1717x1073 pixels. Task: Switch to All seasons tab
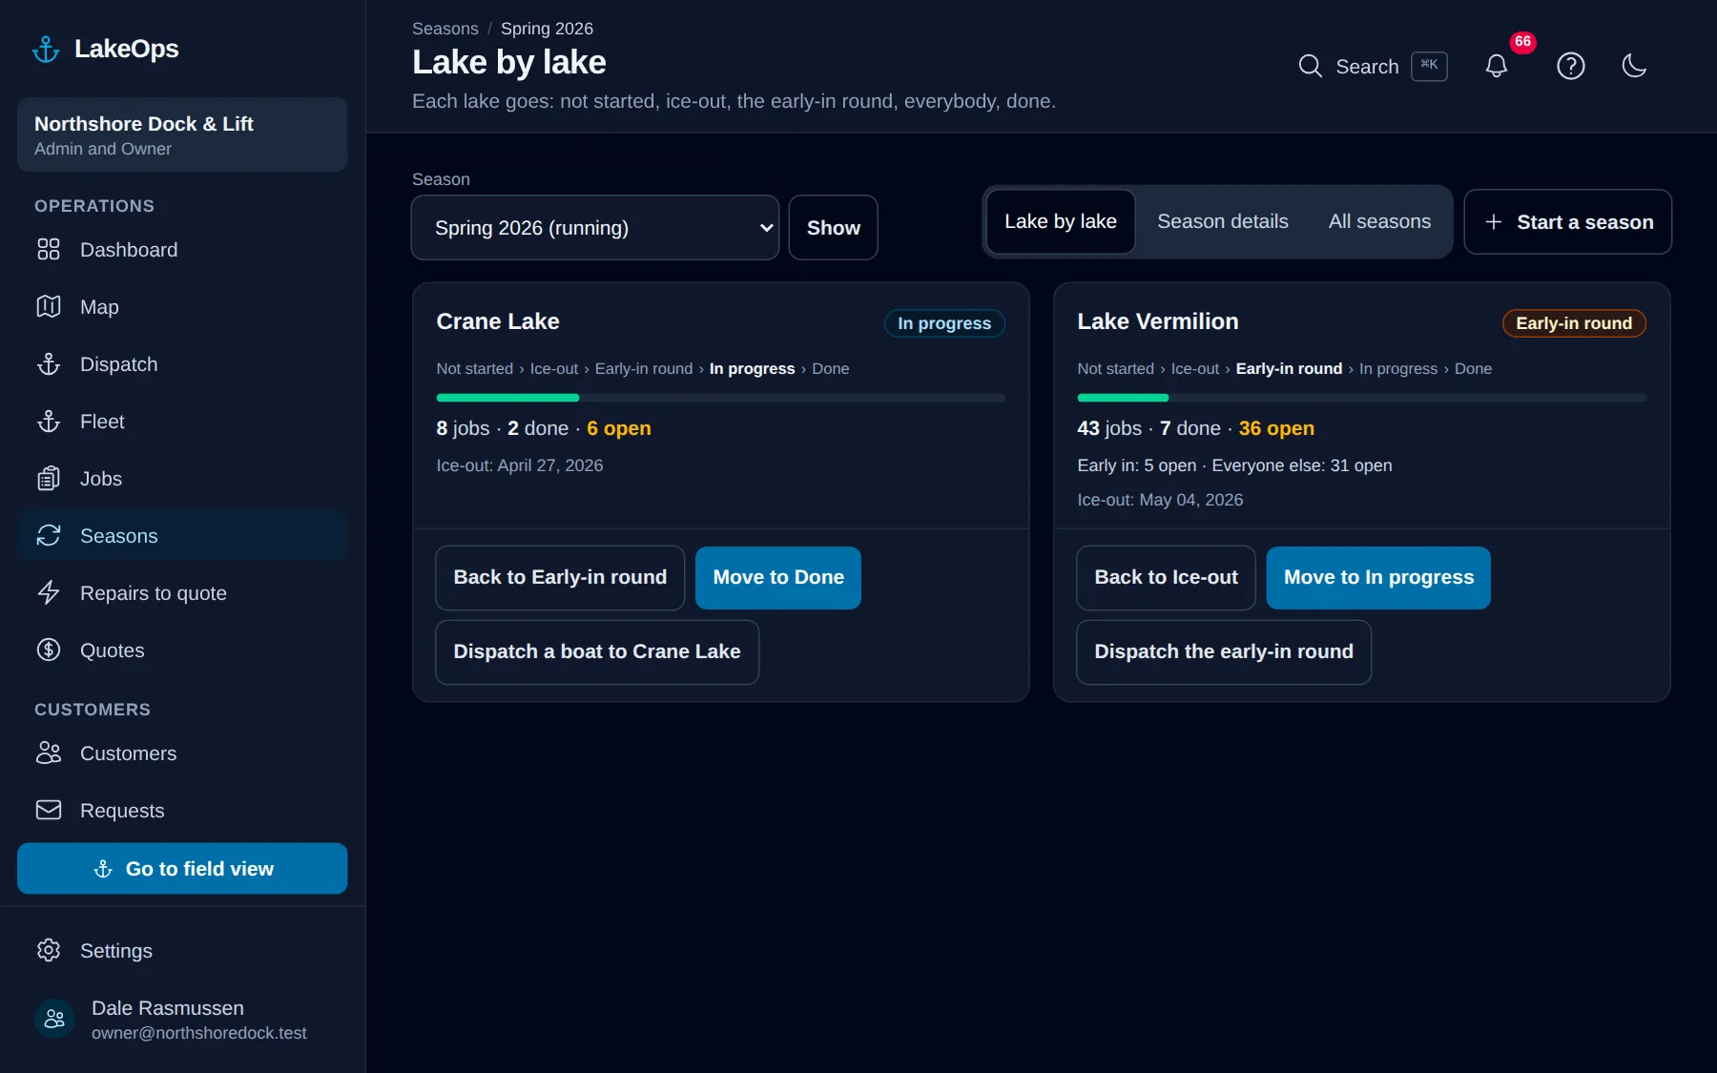click(1379, 222)
